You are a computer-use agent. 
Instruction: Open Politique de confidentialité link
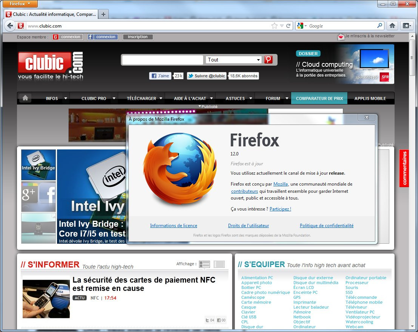point(327,225)
